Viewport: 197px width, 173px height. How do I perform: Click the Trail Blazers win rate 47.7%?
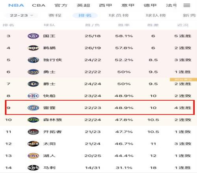click(124, 132)
